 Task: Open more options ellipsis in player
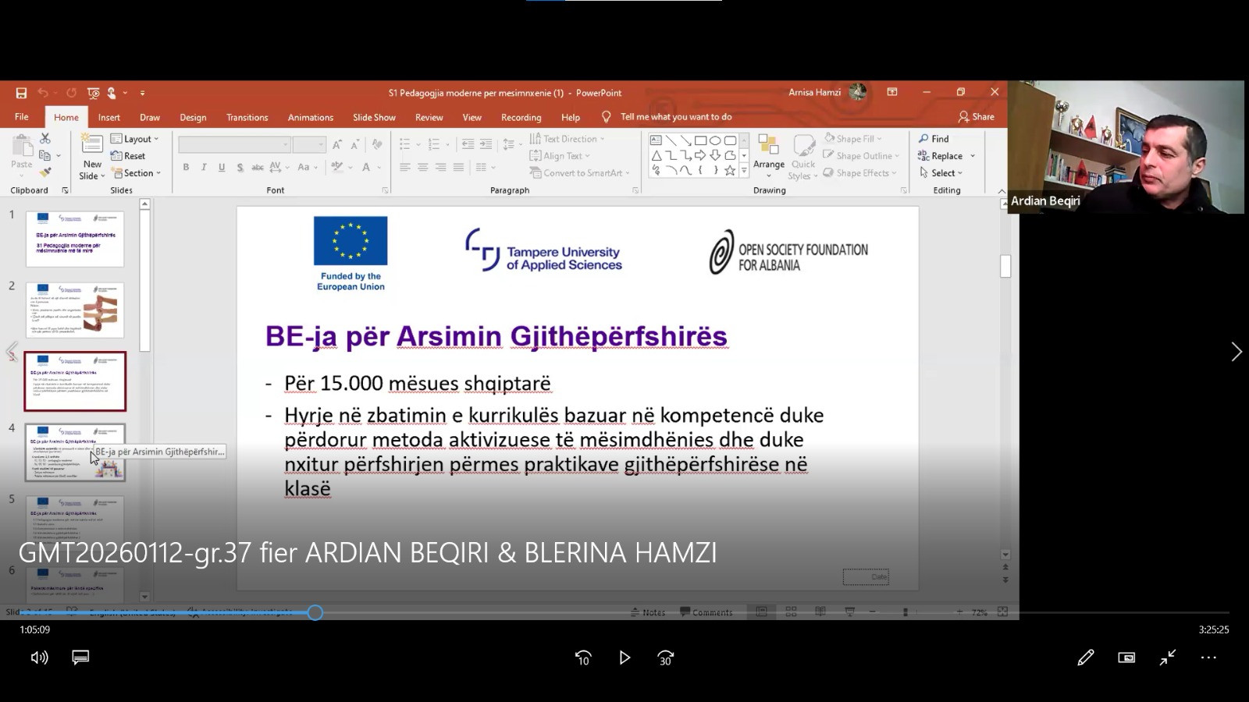coord(1208,658)
